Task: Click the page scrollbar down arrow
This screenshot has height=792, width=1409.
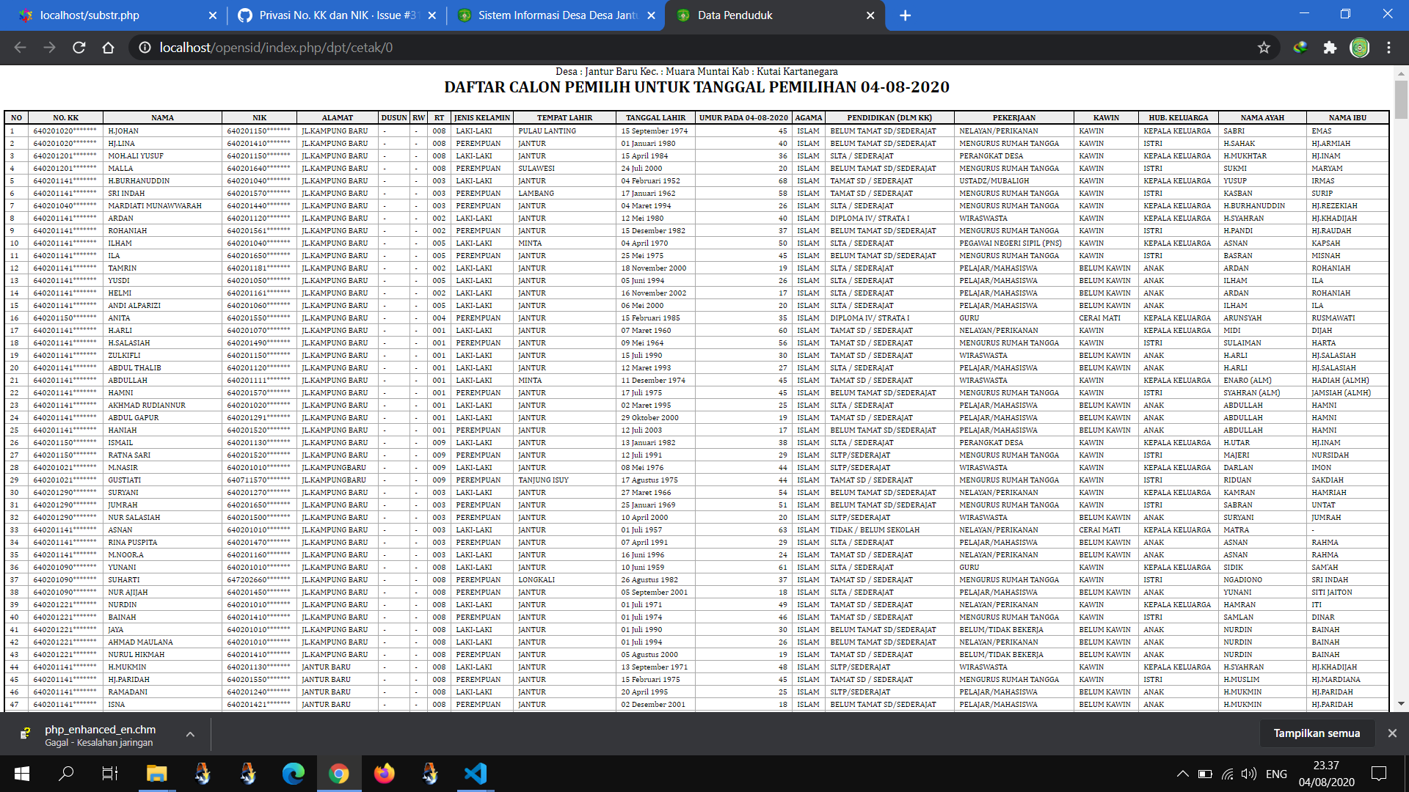Action: pos(1401,704)
